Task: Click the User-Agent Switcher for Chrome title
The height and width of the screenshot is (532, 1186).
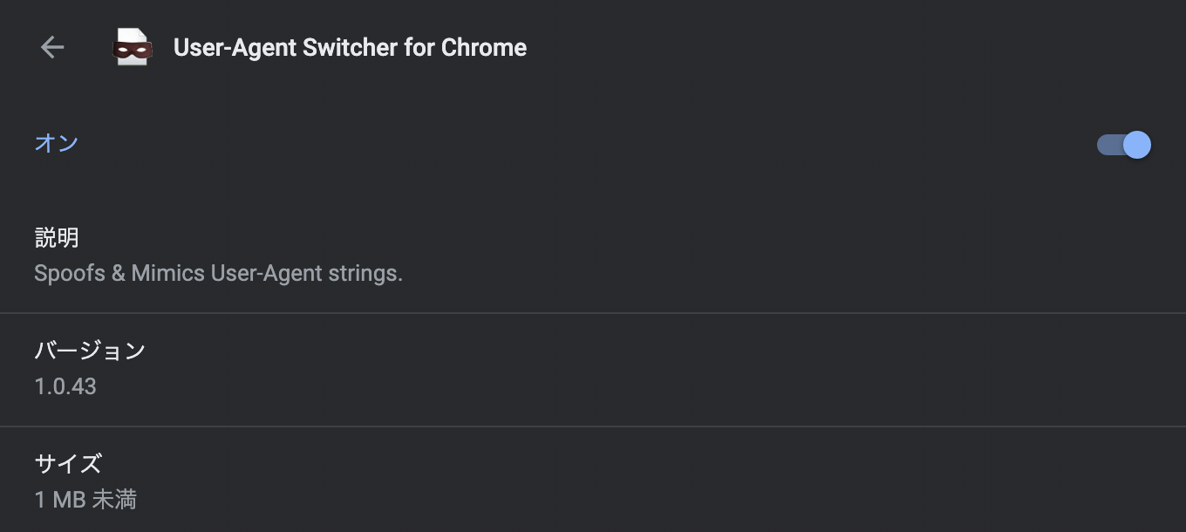Action: (x=351, y=47)
